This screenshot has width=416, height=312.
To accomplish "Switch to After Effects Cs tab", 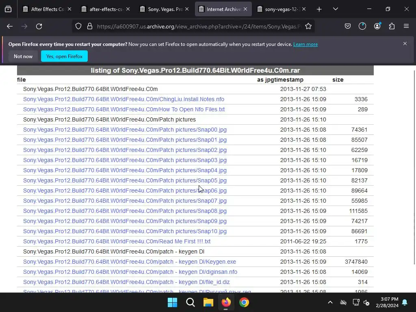I will (x=47, y=9).
